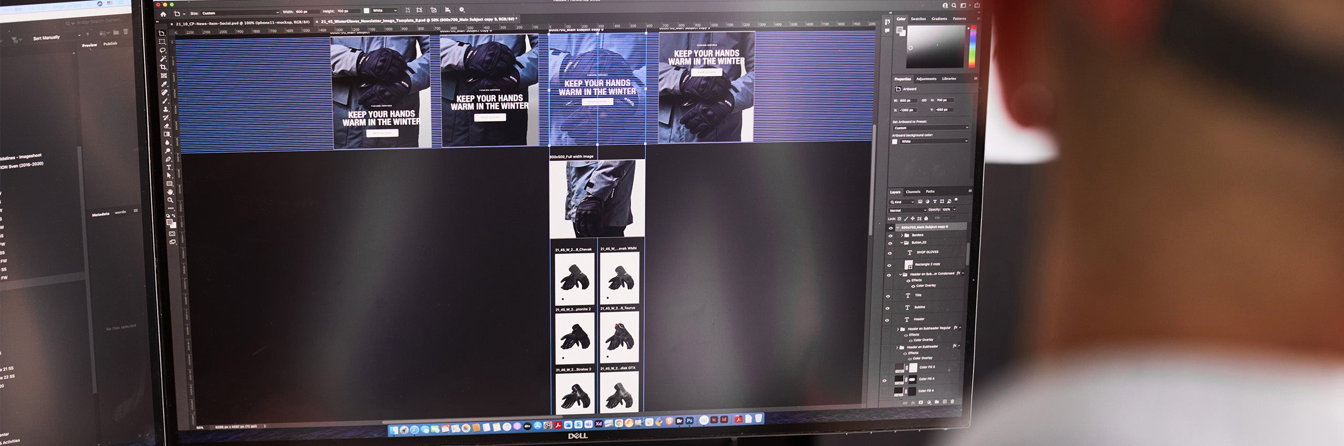Click the Home icon in options bar
1344x446 pixels.
coord(163,14)
